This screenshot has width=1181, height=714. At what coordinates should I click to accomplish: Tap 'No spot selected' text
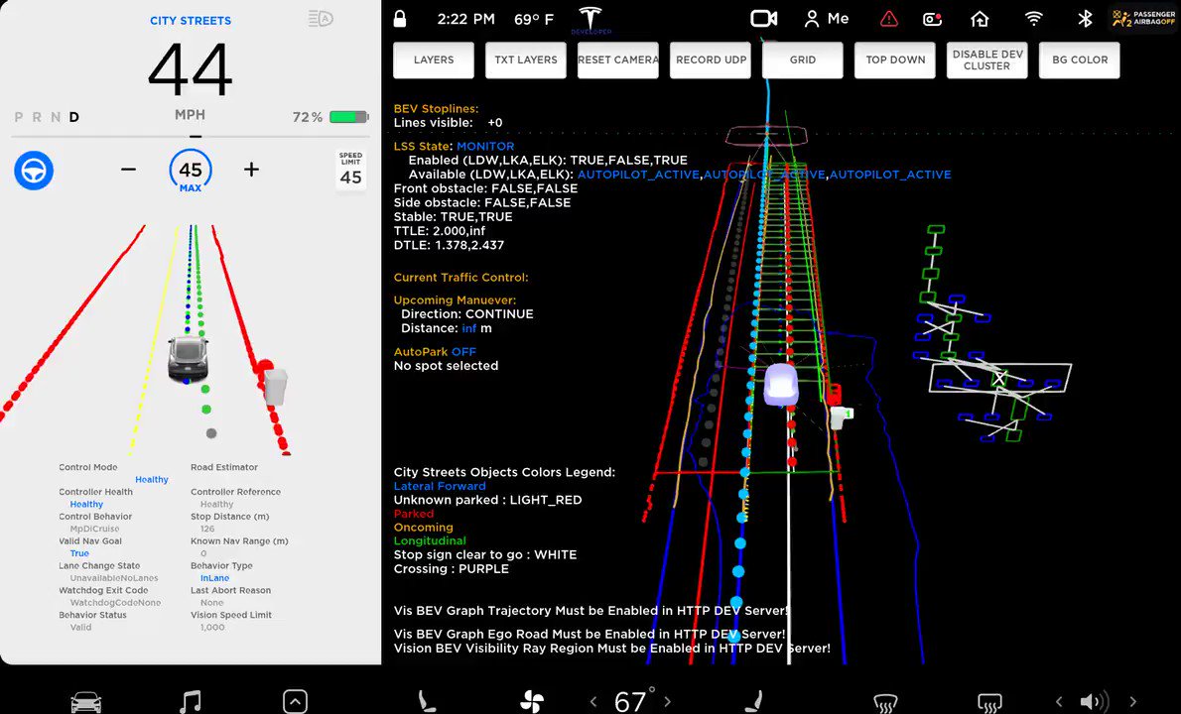coord(446,366)
